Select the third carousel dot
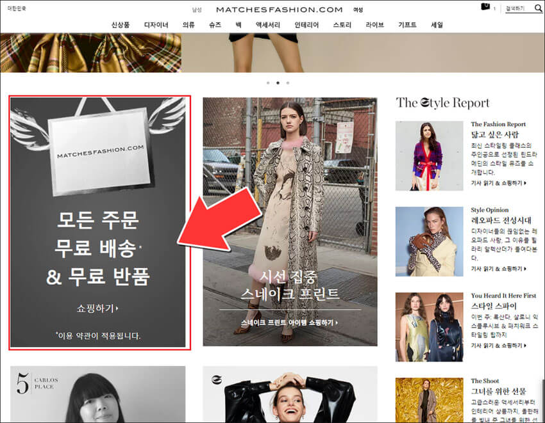This screenshot has height=423, width=545. [287, 83]
